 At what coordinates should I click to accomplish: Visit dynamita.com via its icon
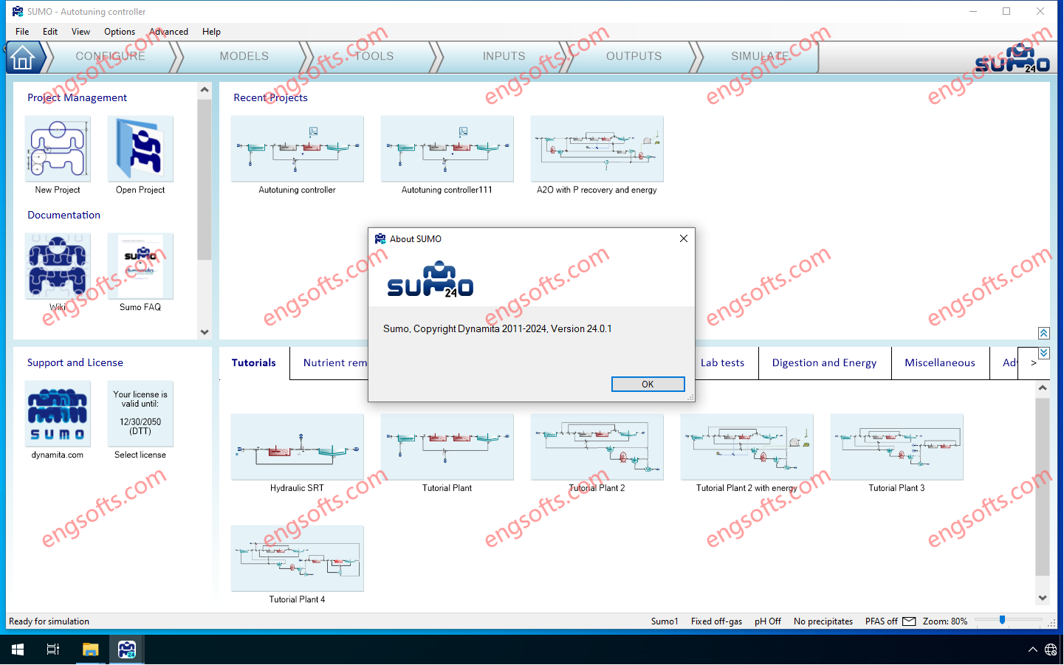58,413
